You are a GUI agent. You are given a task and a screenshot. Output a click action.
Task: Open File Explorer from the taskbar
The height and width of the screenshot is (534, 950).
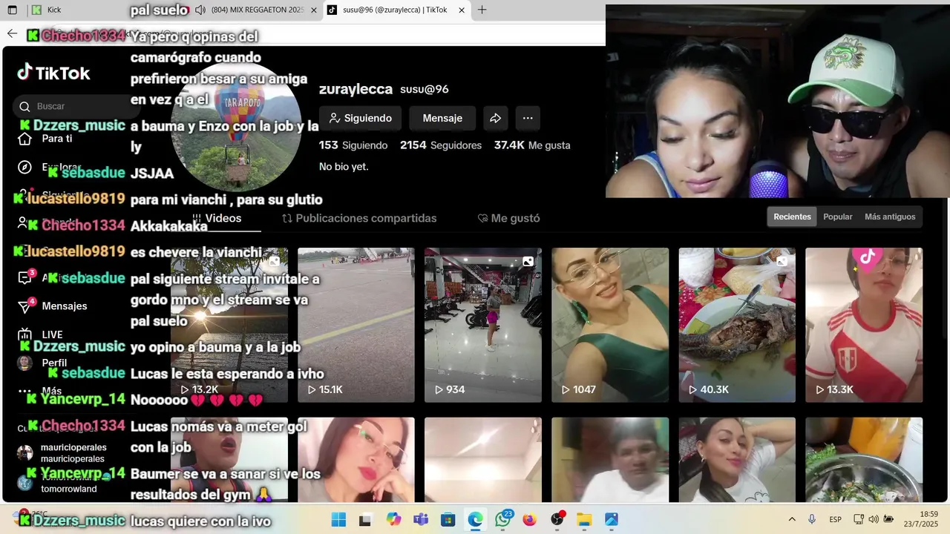584,519
